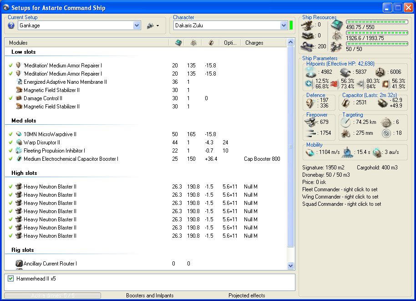This screenshot has width=416, height=301.
Task: Uncheck the Hammerhead II x5 drone checkbox
Action: 11,278
